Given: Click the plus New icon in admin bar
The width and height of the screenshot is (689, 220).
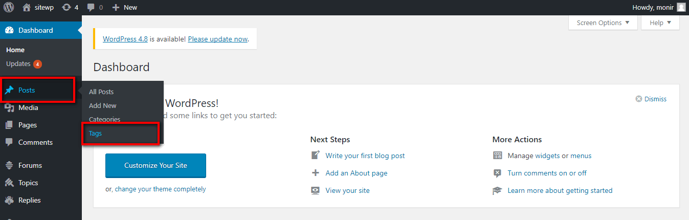Looking at the screenshot, I should pos(116,7).
